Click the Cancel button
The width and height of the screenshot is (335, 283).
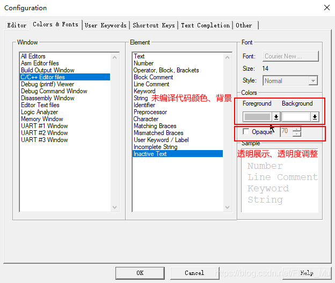click(x=195, y=273)
